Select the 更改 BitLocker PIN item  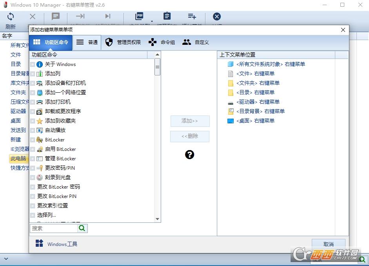(x=56, y=196)
